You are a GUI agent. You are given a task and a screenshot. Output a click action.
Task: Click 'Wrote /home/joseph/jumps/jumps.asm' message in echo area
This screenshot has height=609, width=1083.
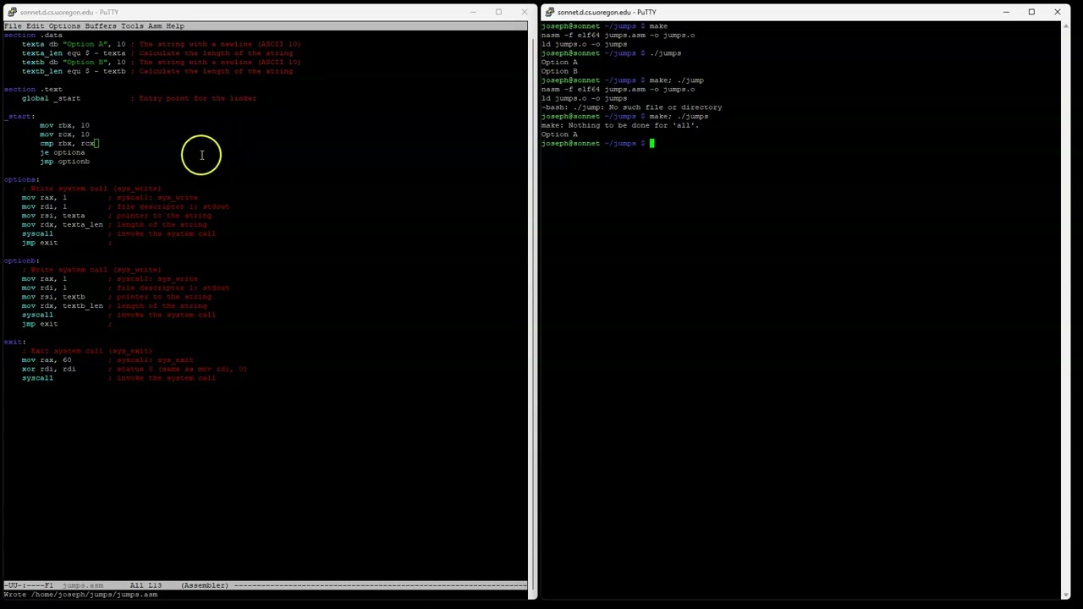[x=81, y=595]
